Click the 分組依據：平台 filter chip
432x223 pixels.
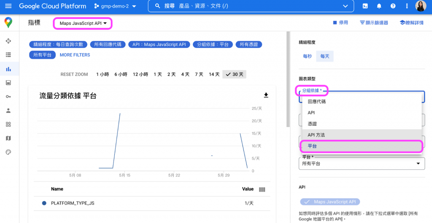[213, 45]
